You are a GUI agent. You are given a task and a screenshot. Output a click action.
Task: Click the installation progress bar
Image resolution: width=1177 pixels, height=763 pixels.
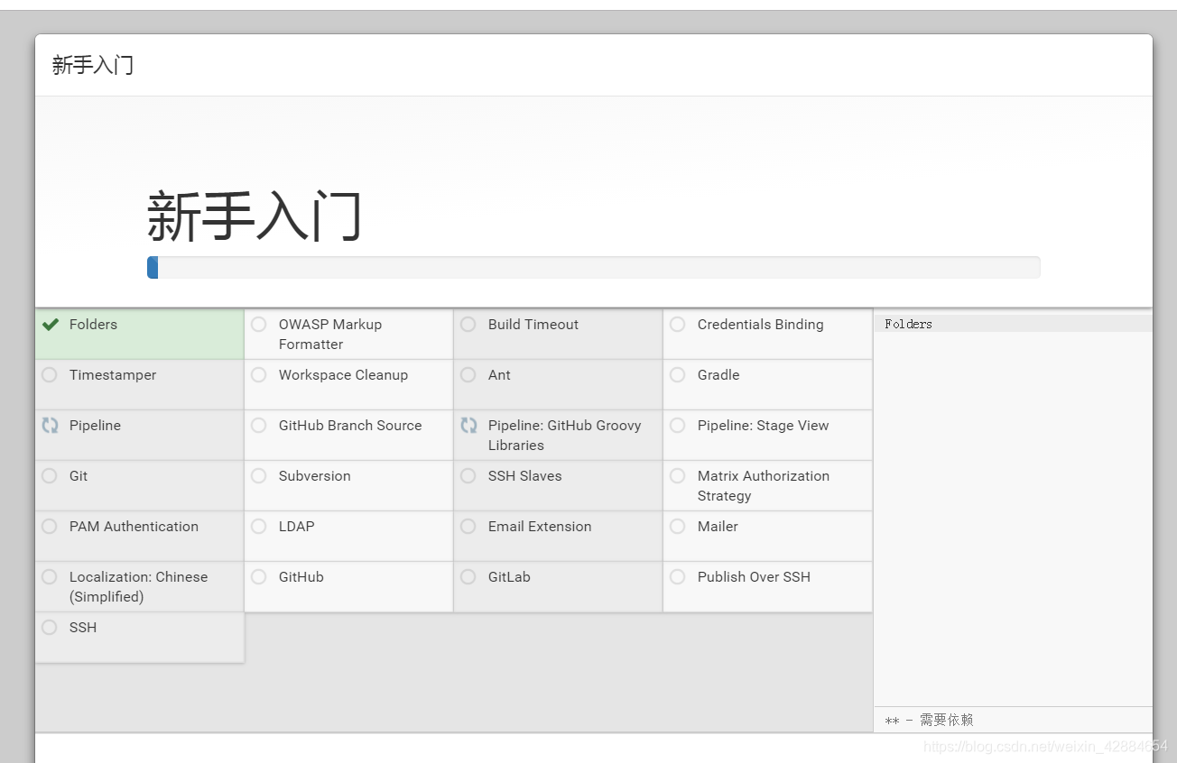(x=593, y=267)
